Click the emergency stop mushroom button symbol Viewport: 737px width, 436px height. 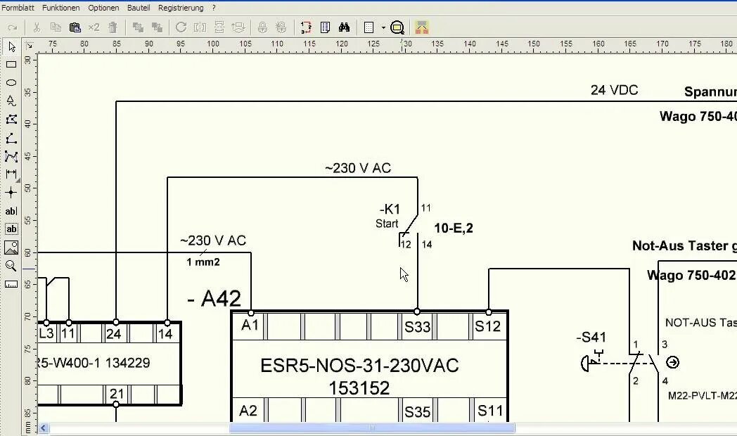click(x=586, y=363)
